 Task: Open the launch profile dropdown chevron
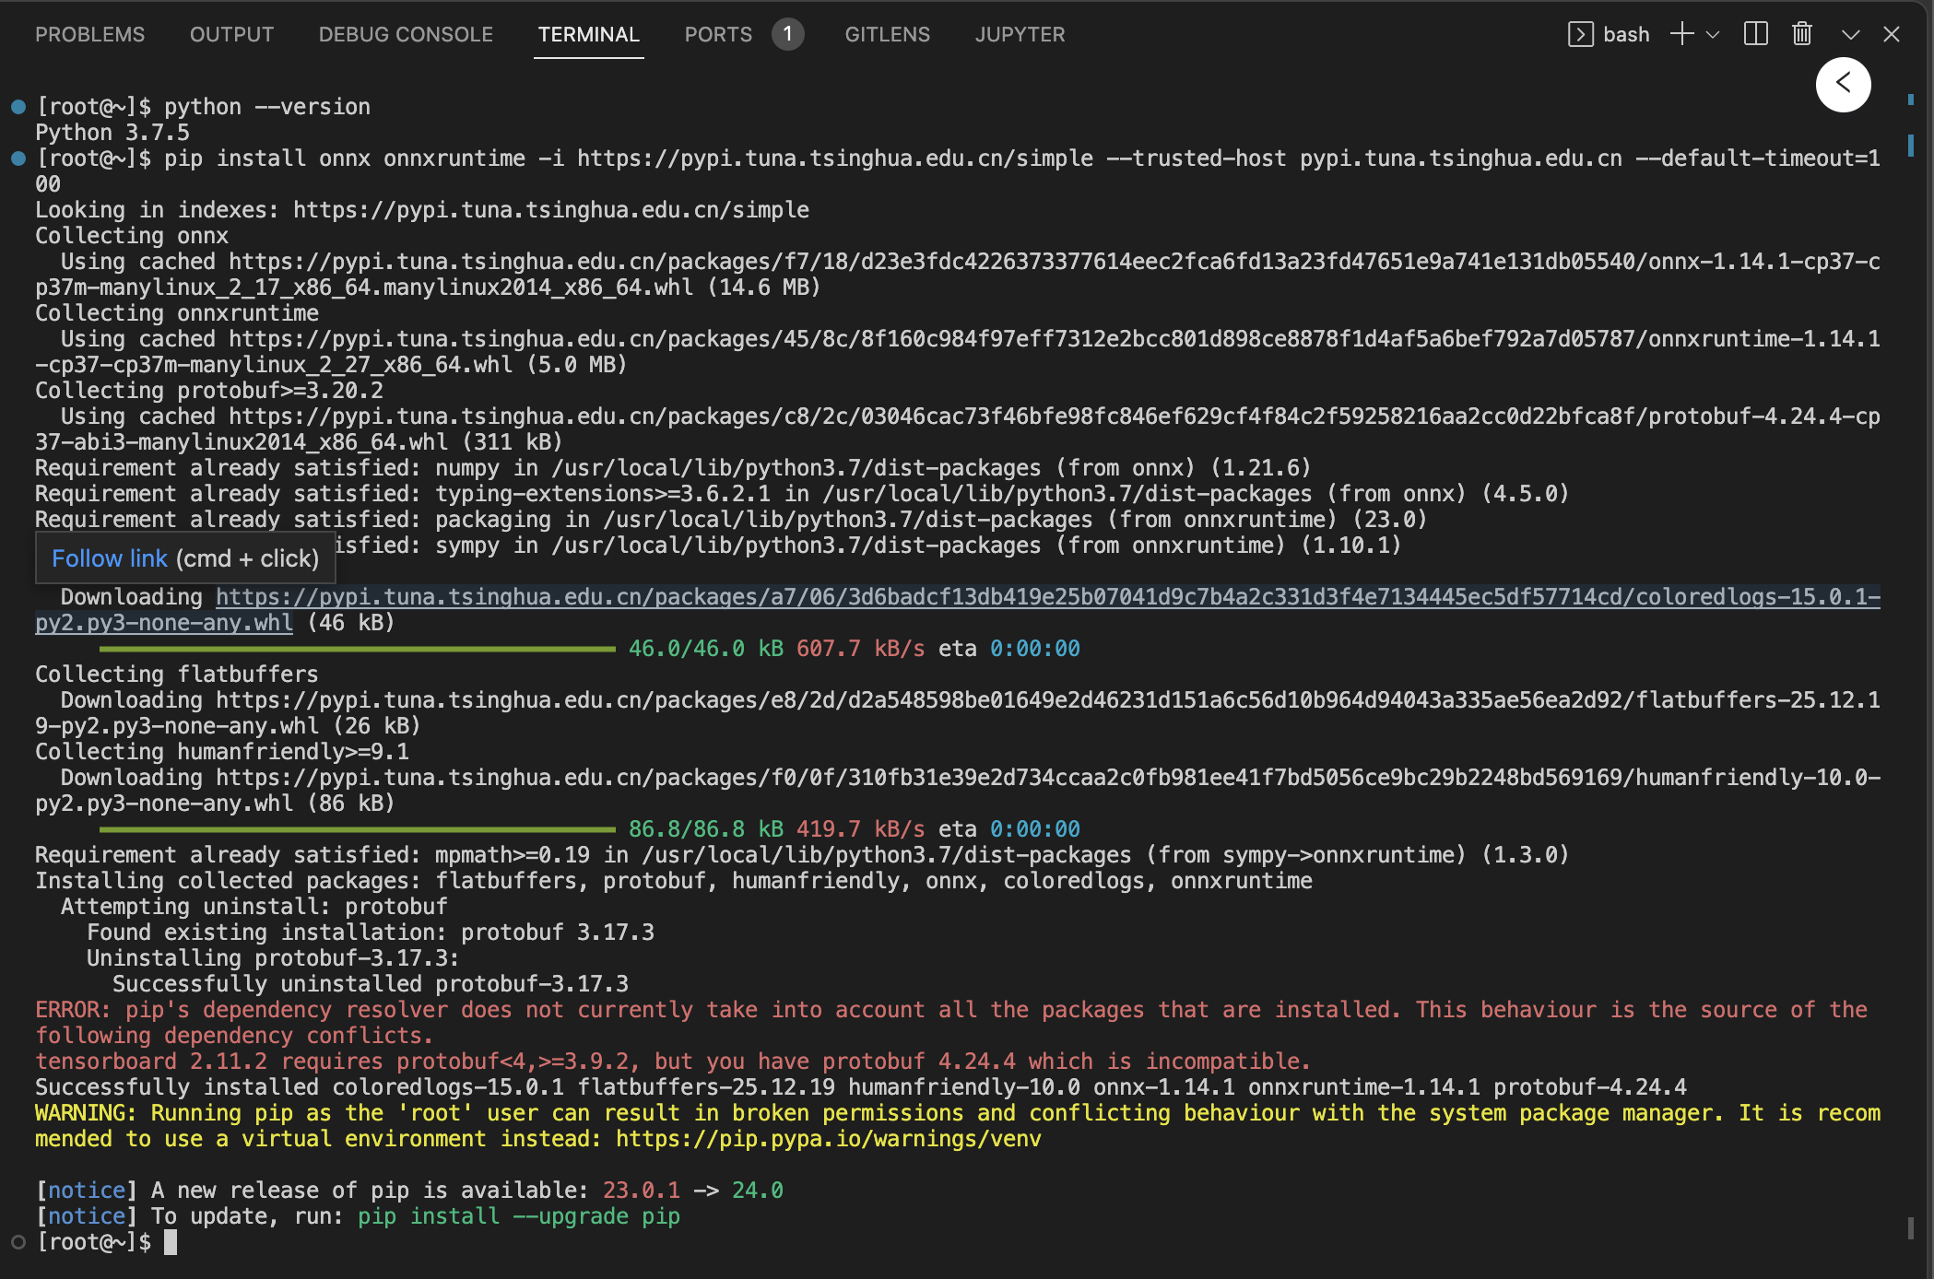[1713, 35]
